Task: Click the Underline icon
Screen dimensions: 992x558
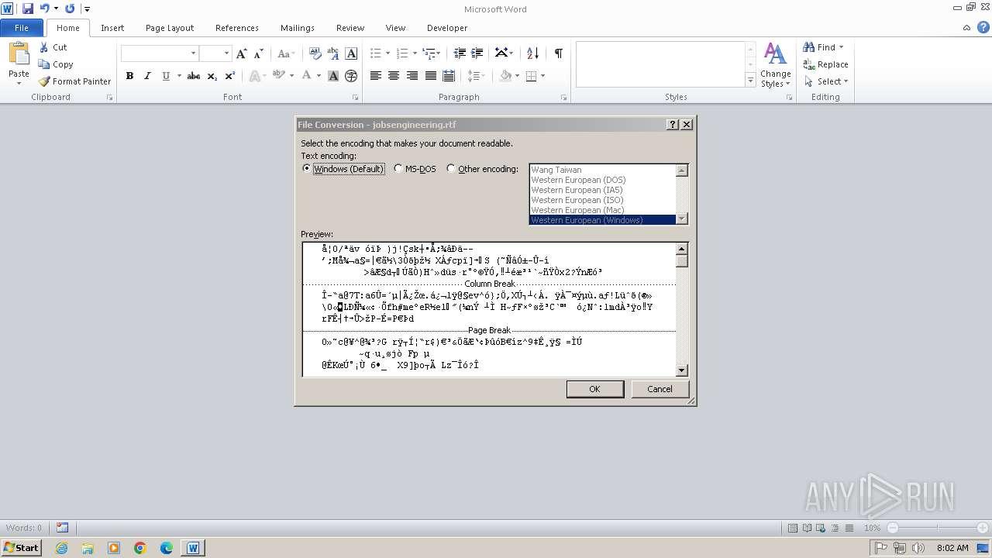Action: [x=166, y=76]
